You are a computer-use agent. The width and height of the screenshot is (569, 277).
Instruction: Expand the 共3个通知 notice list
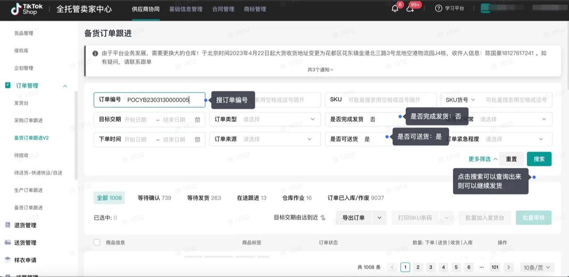320,69
